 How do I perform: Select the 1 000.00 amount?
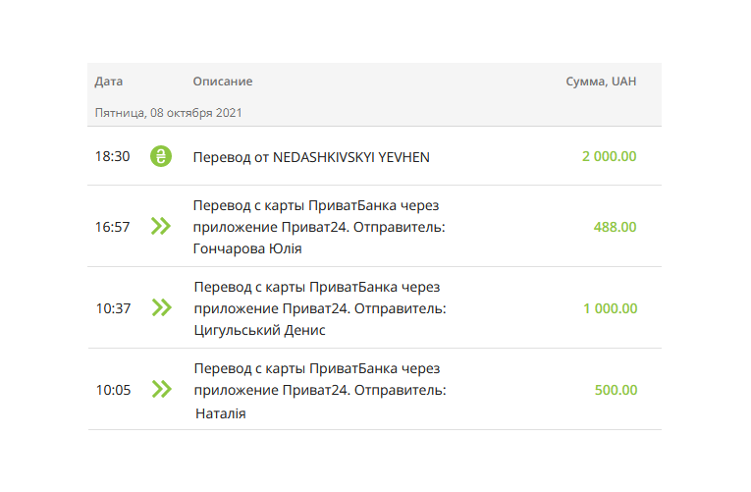click(611, 308)
